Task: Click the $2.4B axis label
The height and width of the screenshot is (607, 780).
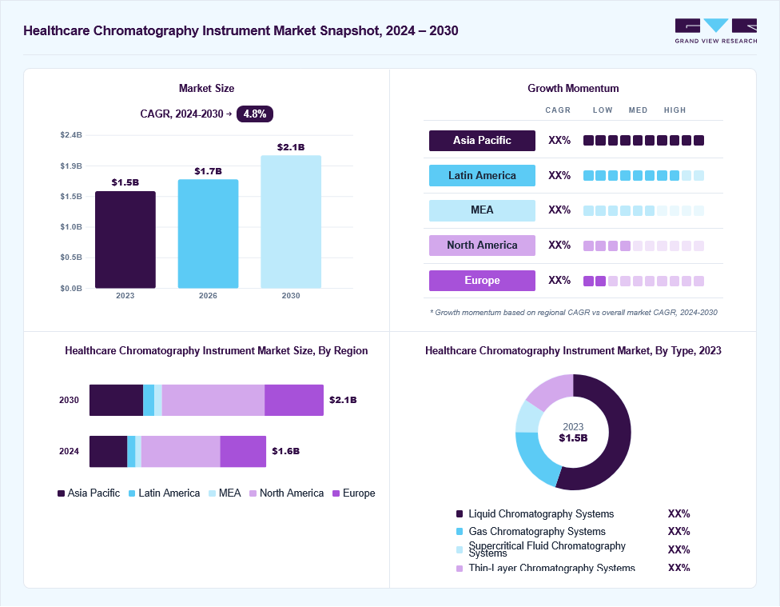Action: pos(71,135)
